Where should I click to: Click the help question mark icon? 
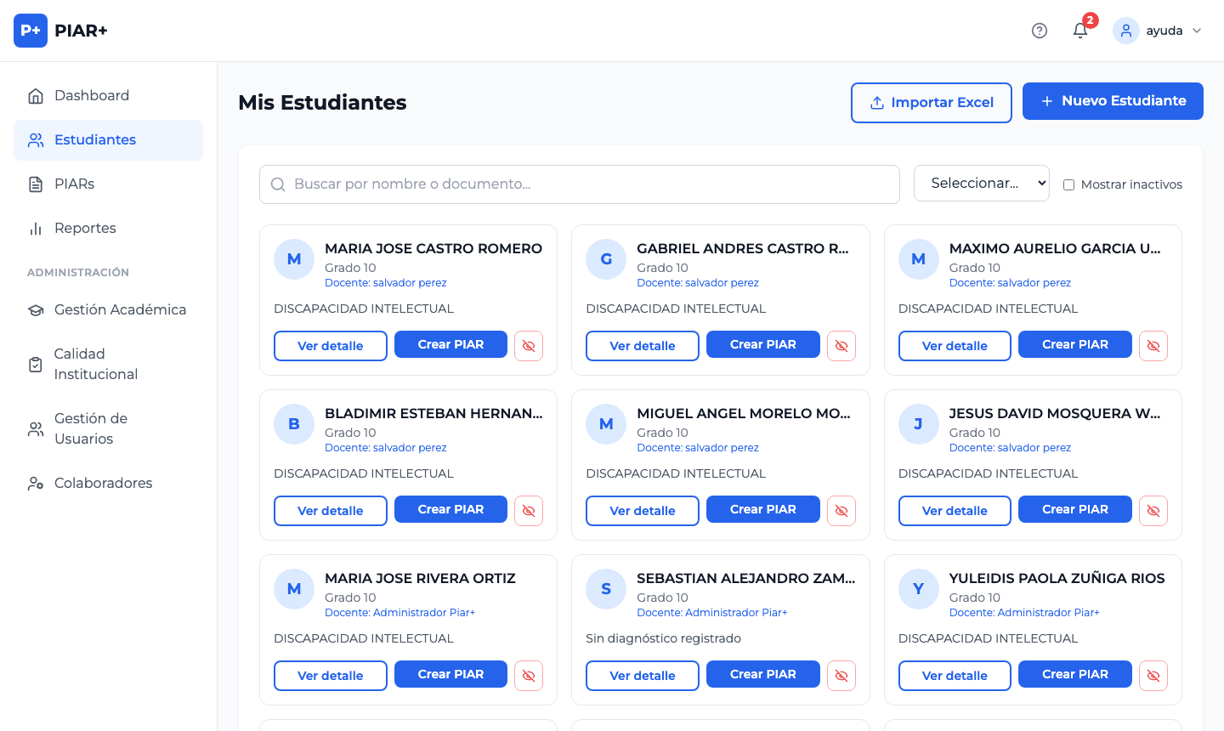(x=1039, y=31)
